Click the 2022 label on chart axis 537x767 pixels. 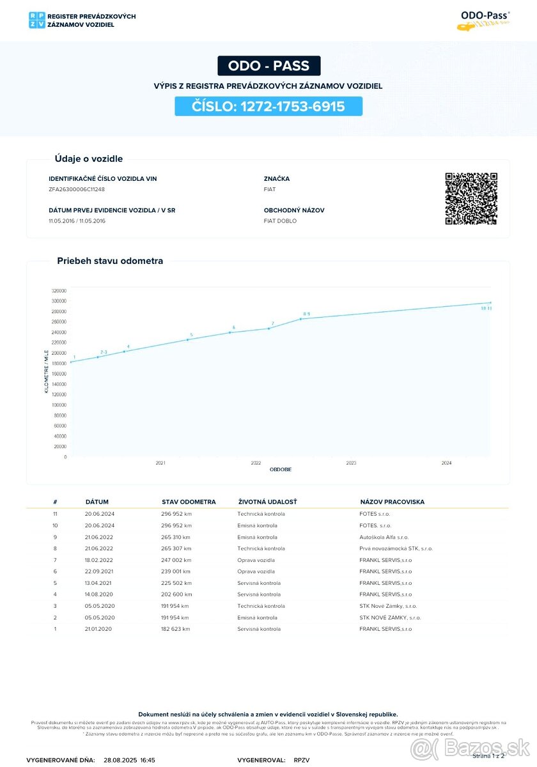coord(256,463)
